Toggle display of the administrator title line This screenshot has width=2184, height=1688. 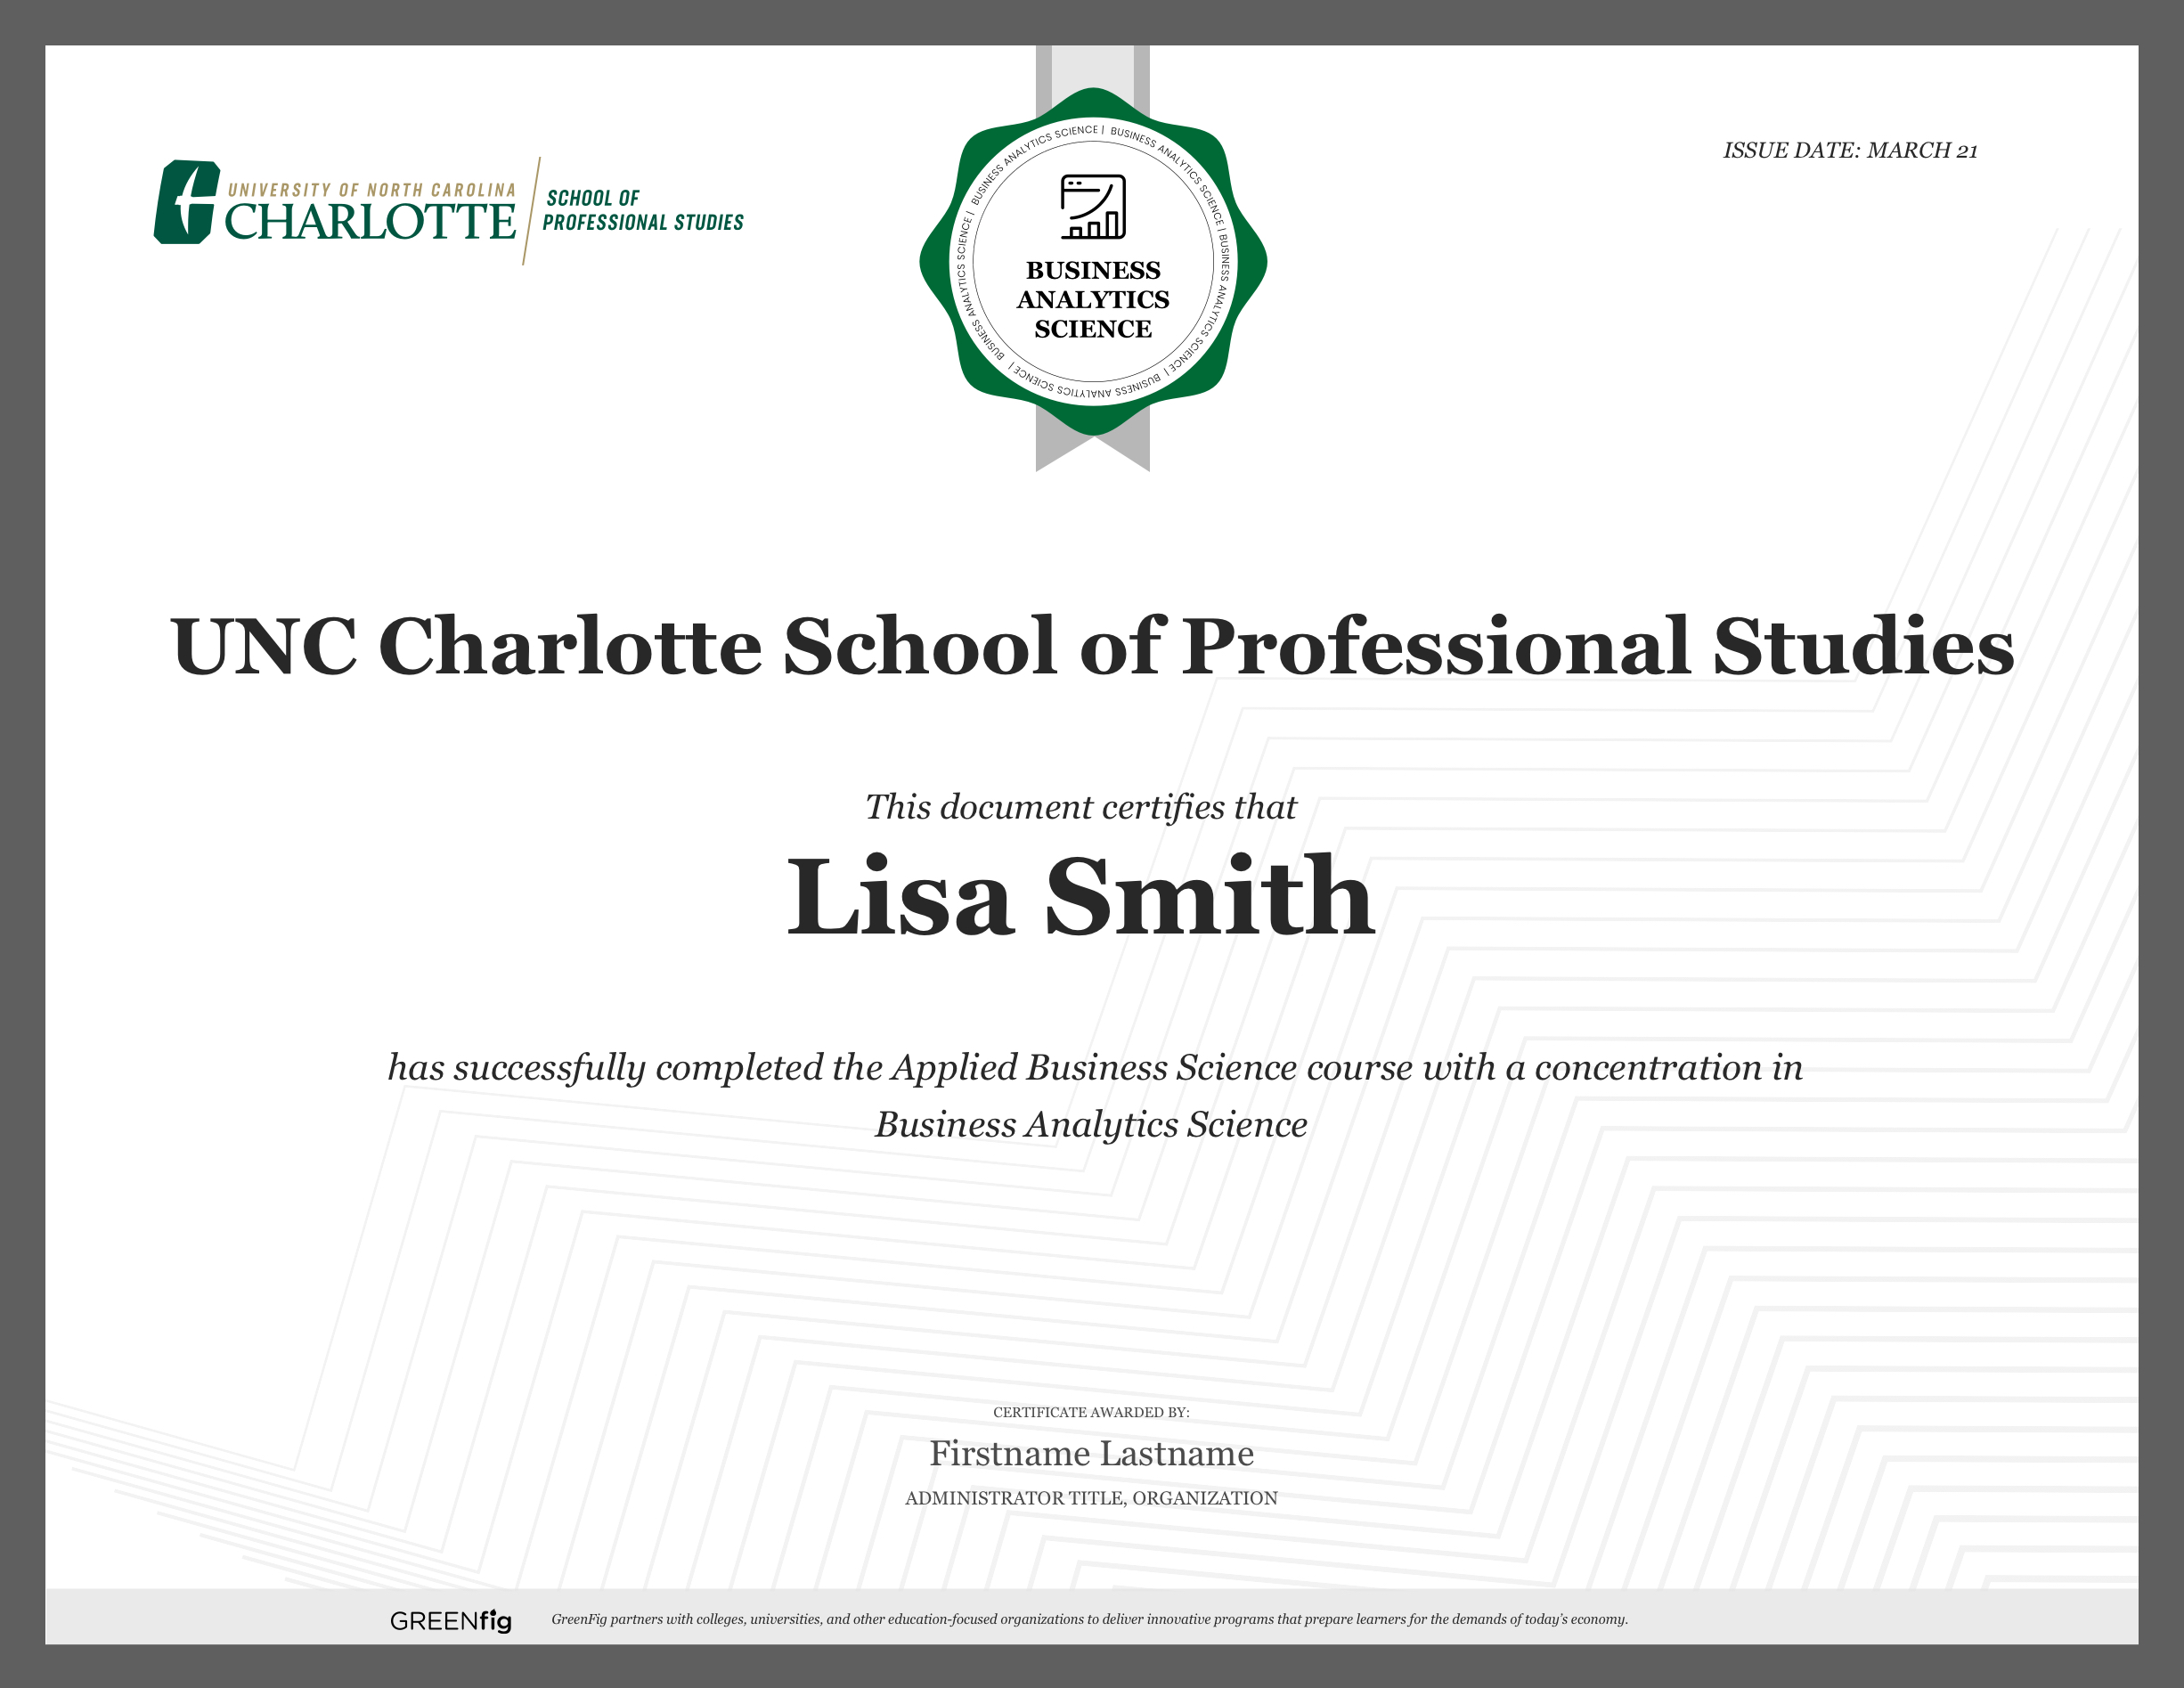point(1092,1498)
